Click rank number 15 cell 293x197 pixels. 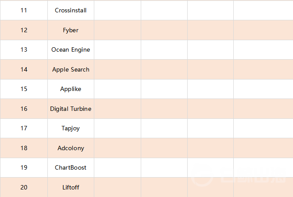(24, 89)
